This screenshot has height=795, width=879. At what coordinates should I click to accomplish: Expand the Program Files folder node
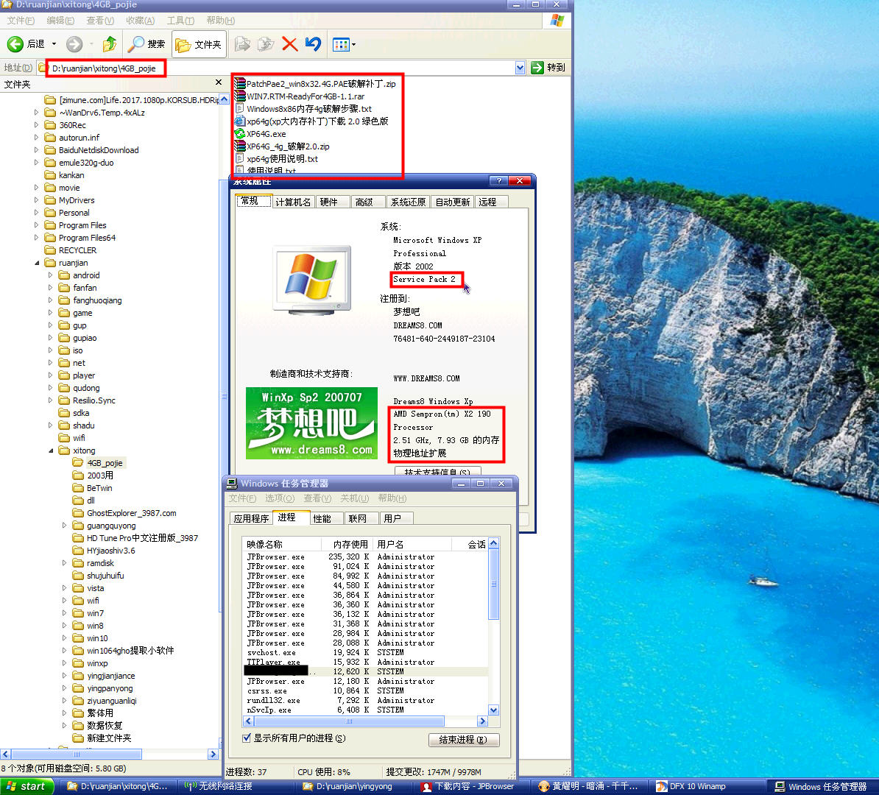coord(36,225)
